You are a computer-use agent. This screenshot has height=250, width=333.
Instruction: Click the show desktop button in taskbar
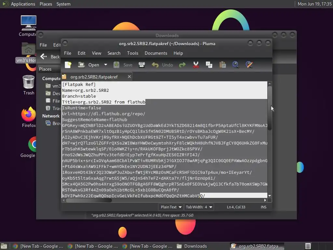coord(4,246)
